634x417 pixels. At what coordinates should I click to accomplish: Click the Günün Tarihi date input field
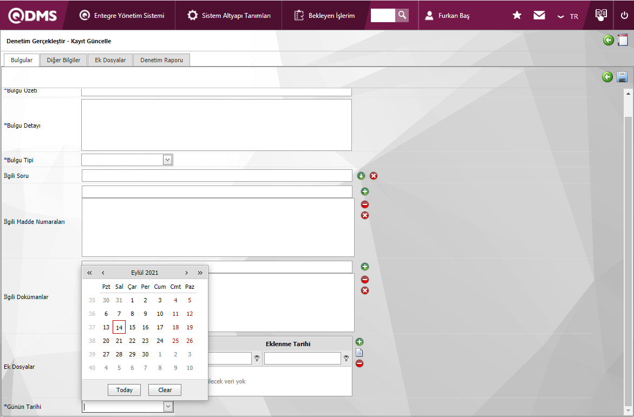(123, 407)
